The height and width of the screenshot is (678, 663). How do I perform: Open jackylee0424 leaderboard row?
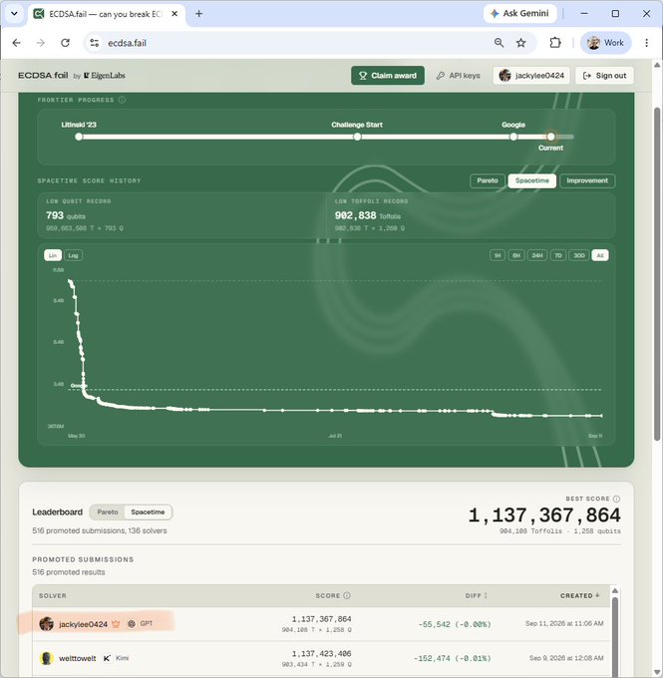pyautogui.click(x=321, y=624)
